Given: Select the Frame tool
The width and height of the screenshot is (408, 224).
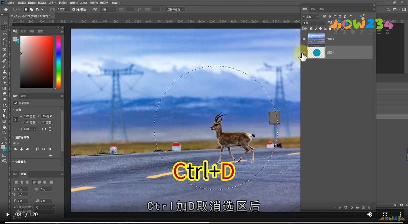Looking at the screenshot, I should click(4, 49).
